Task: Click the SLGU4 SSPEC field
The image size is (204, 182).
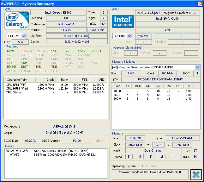Action: tap(66, 30)
